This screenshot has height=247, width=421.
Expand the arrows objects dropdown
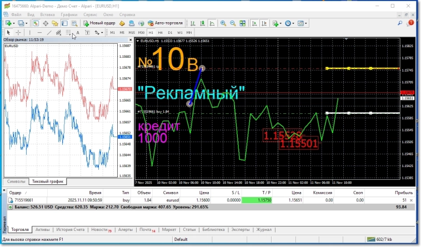pyautogui.click(x=102, y=33)
